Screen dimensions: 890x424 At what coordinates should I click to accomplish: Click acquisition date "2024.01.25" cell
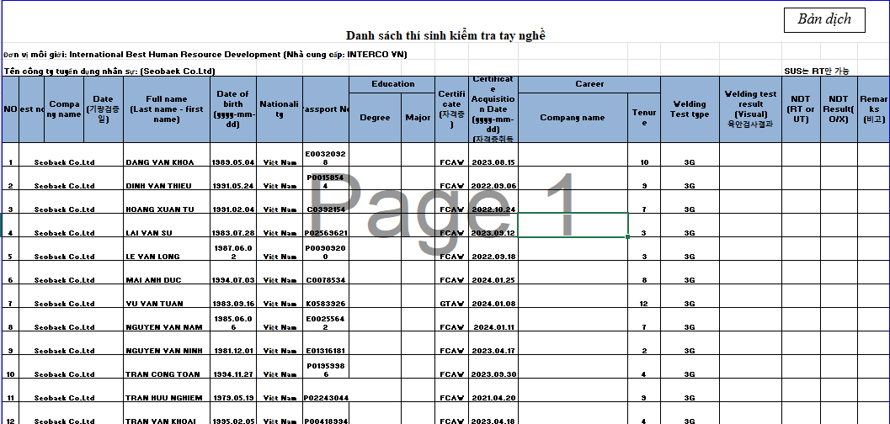pyautogui.click(x=493, y=279)
